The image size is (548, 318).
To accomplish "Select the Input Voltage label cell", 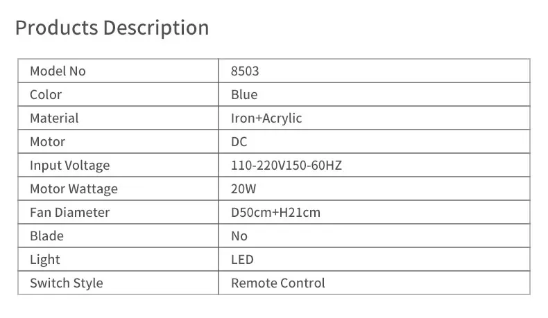I will pyautogui.click(x=69, y=166).
